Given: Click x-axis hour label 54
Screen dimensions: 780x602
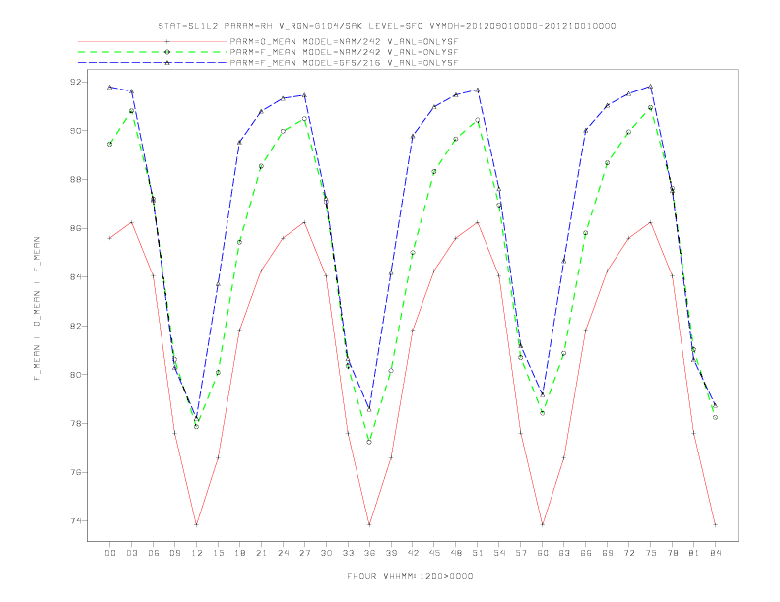Looking at the screenshot, I should [499, 553].
